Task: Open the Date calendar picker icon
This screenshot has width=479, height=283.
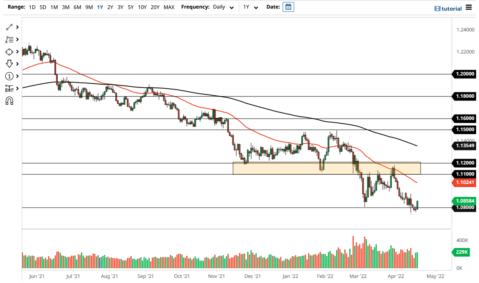Action: tap(288, 7)
